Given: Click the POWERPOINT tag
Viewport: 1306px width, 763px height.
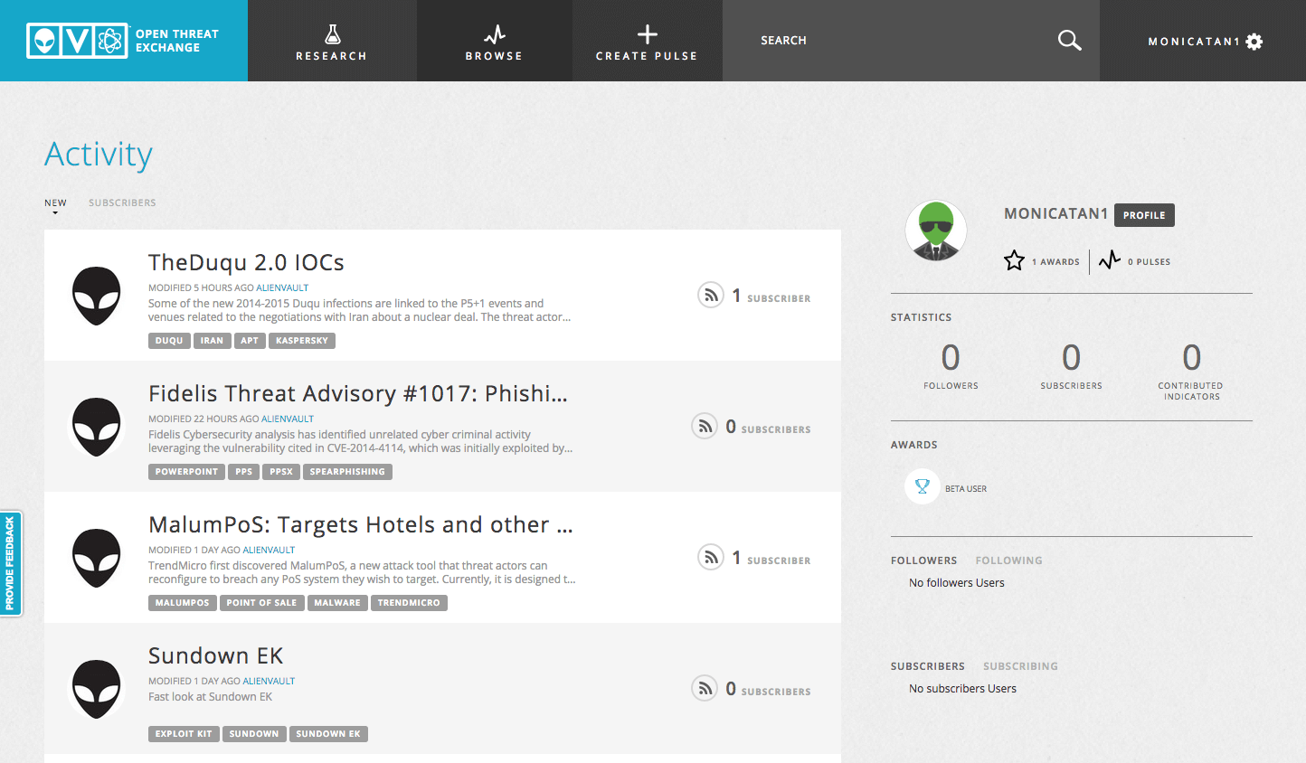Looking at the screenshot, I should coord(186,472).
